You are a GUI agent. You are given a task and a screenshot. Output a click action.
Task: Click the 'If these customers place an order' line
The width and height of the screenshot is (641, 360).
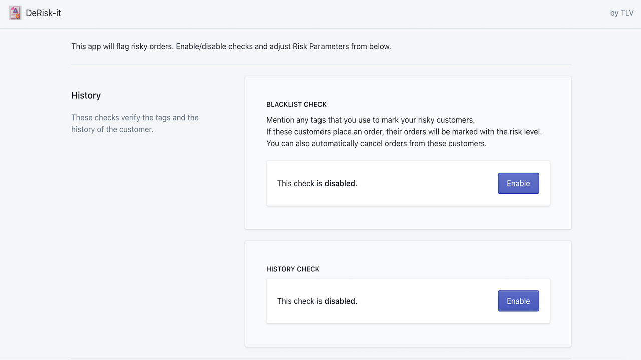coord(404,132)
